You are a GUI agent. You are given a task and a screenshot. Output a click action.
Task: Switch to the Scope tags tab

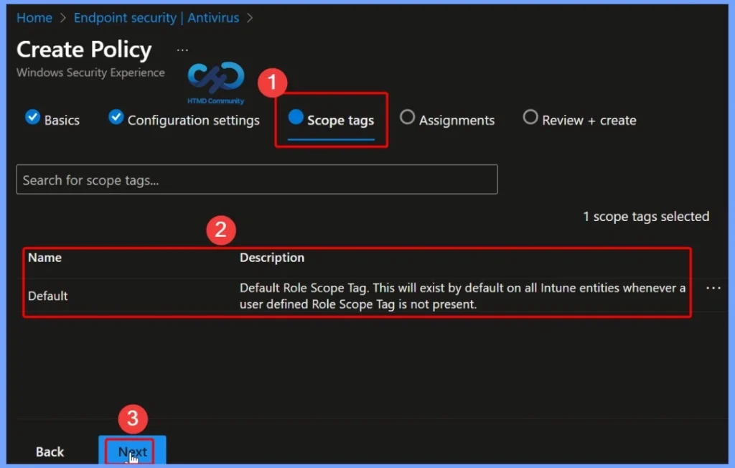[340, 121]
